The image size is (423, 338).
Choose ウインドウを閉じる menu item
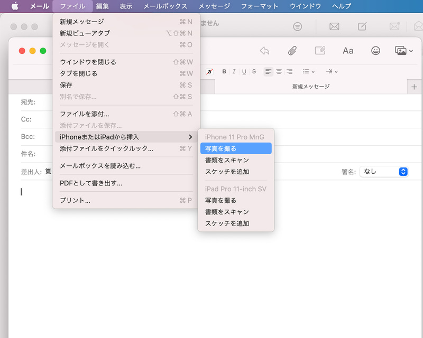click(126, 62)
